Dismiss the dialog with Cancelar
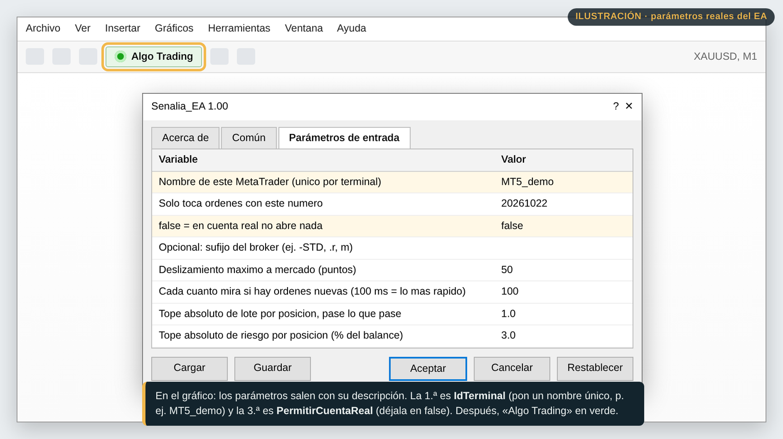Screen dimensions: 783x439 point(512,368)
